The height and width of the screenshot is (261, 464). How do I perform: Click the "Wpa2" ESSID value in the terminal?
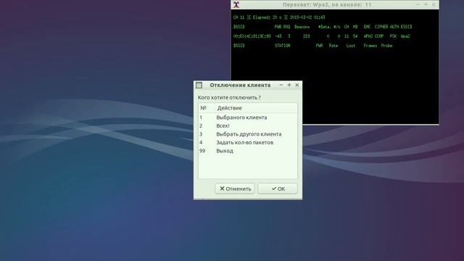[405, 36]
